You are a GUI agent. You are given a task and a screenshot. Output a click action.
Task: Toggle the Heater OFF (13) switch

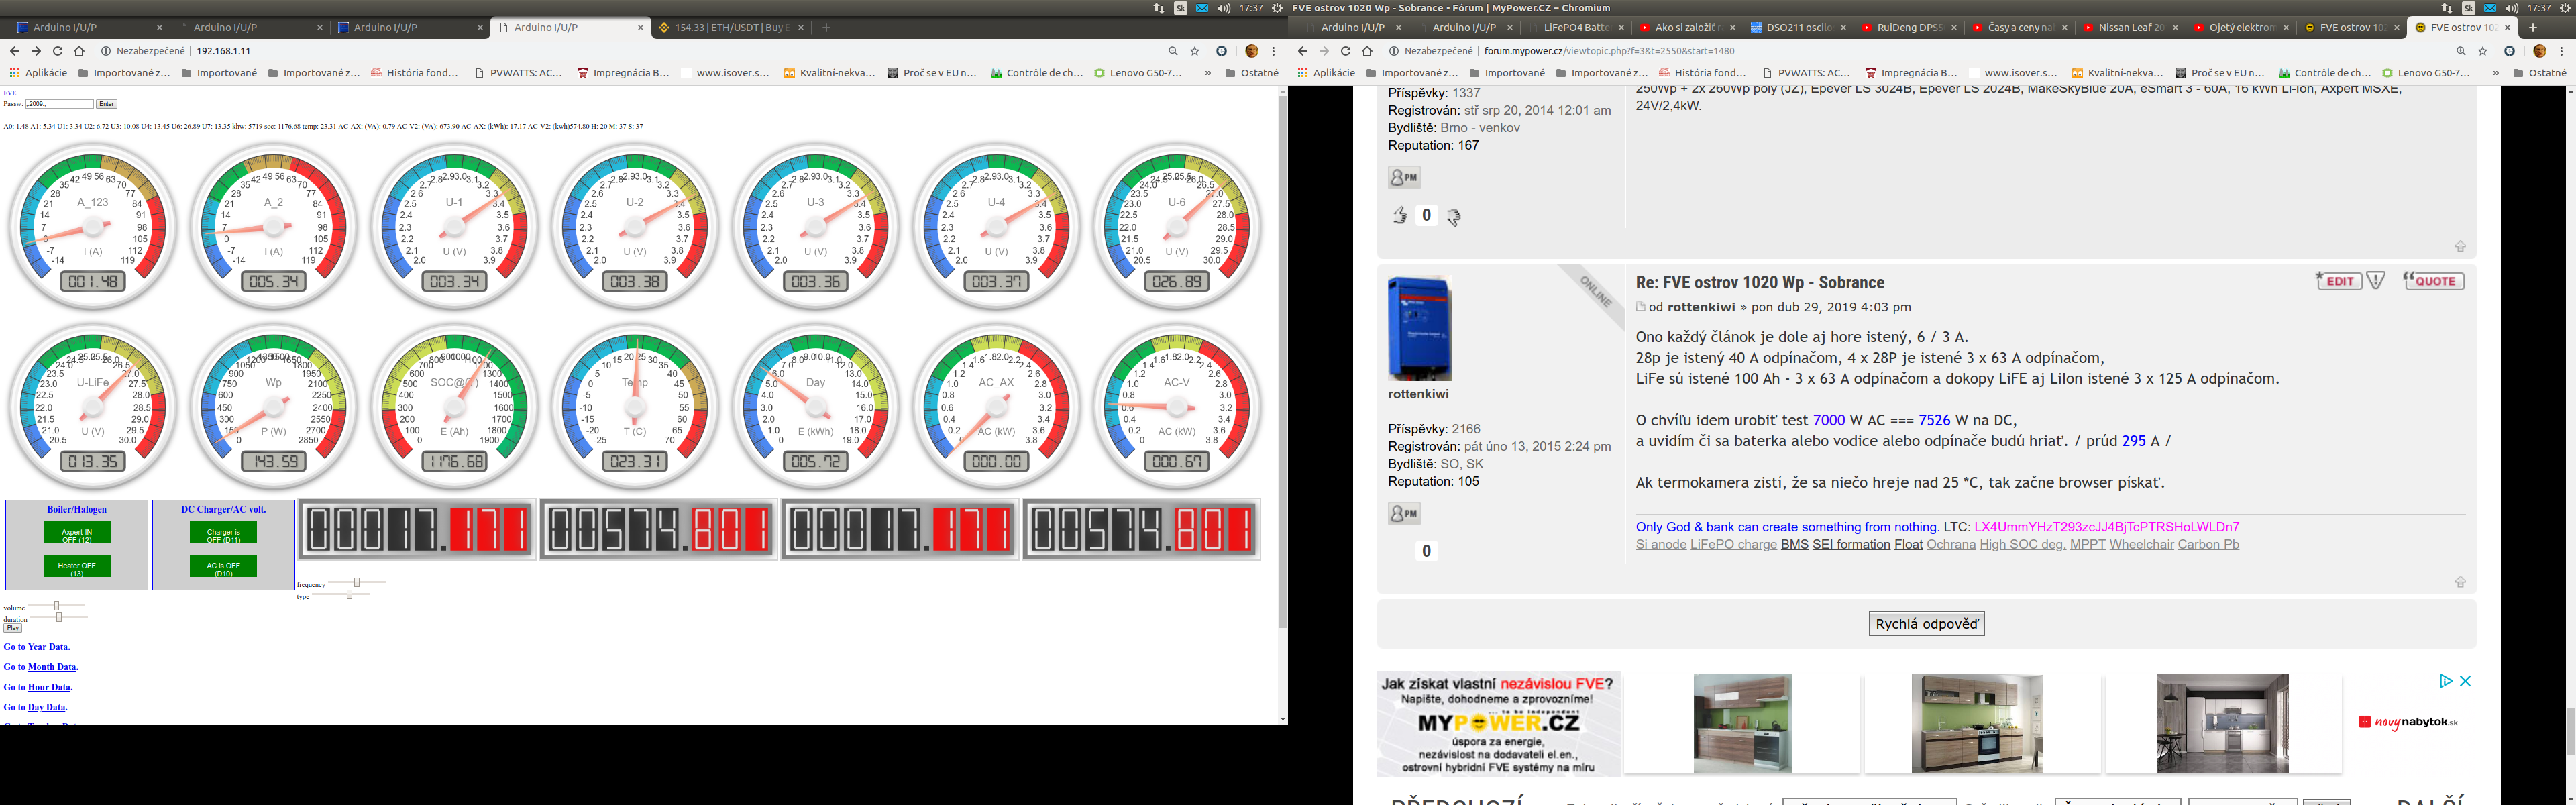pyautogui.click(x=77, y=567)
